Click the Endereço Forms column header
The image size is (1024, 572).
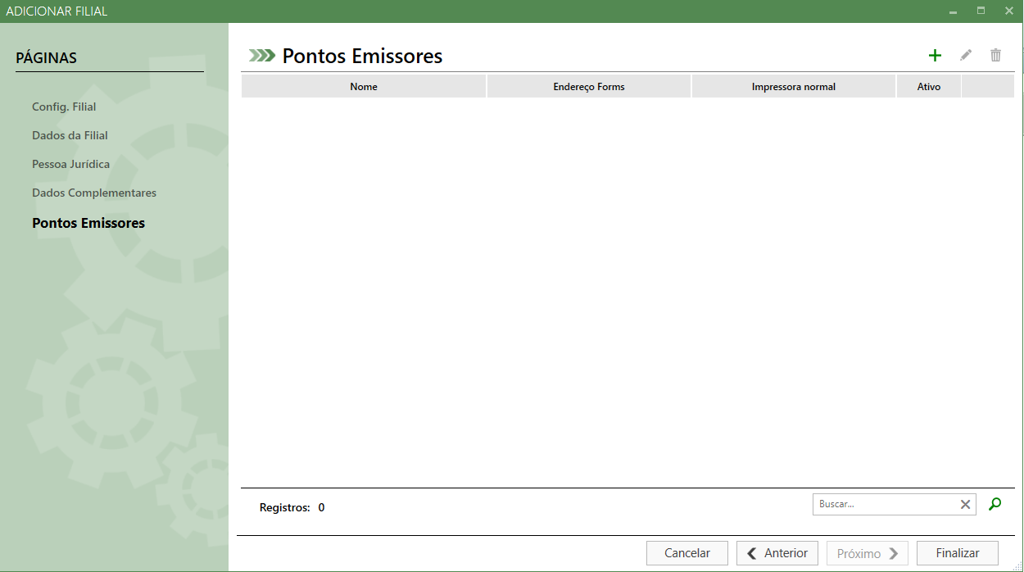coord(589,86)
